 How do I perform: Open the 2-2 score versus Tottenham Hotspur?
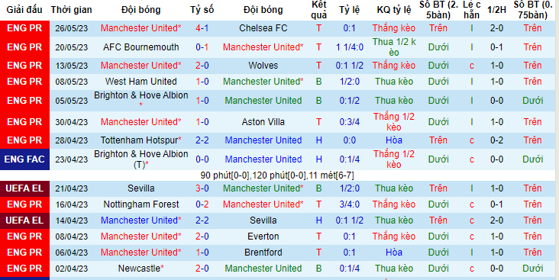202,140
